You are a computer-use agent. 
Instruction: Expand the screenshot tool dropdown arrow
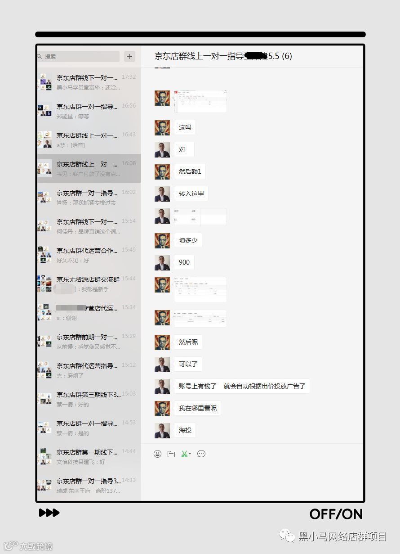coord(190,454)
